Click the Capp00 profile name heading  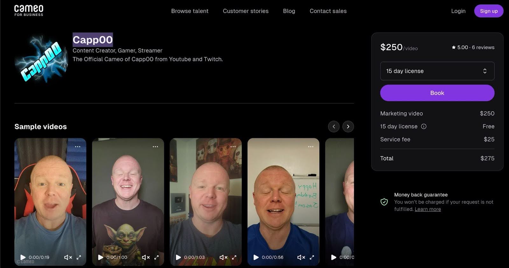[x=93, y=40]
